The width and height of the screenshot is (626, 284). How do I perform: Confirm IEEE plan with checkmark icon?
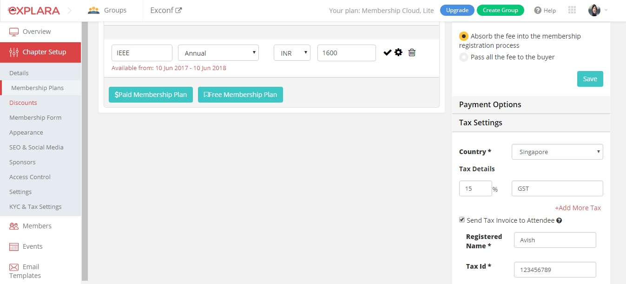coord(387,52)
